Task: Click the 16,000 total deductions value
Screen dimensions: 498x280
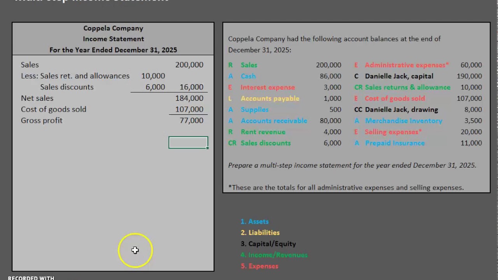Action: [x=191, y=87]
